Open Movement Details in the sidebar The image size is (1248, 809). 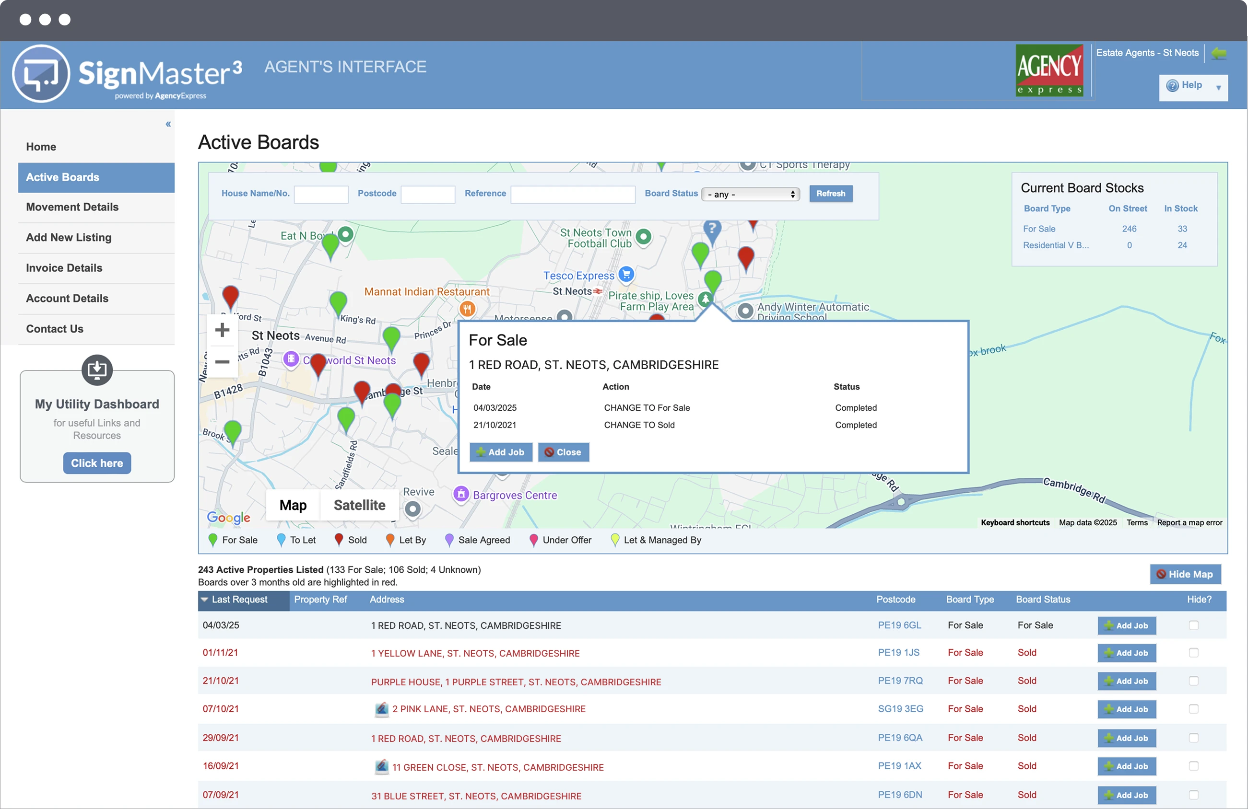pos(72,207)
